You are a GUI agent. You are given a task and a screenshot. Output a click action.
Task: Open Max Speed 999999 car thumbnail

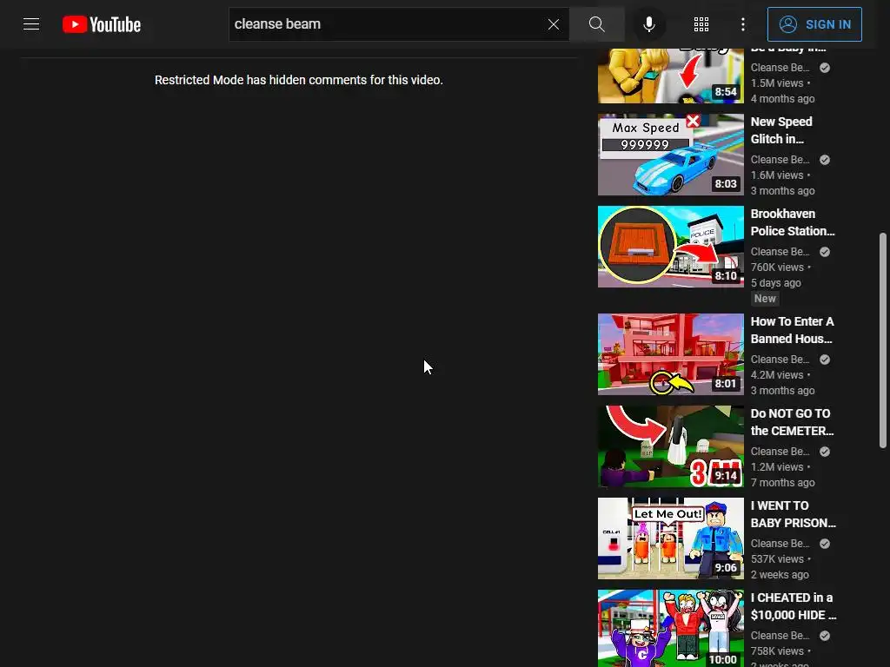[670, 155]
